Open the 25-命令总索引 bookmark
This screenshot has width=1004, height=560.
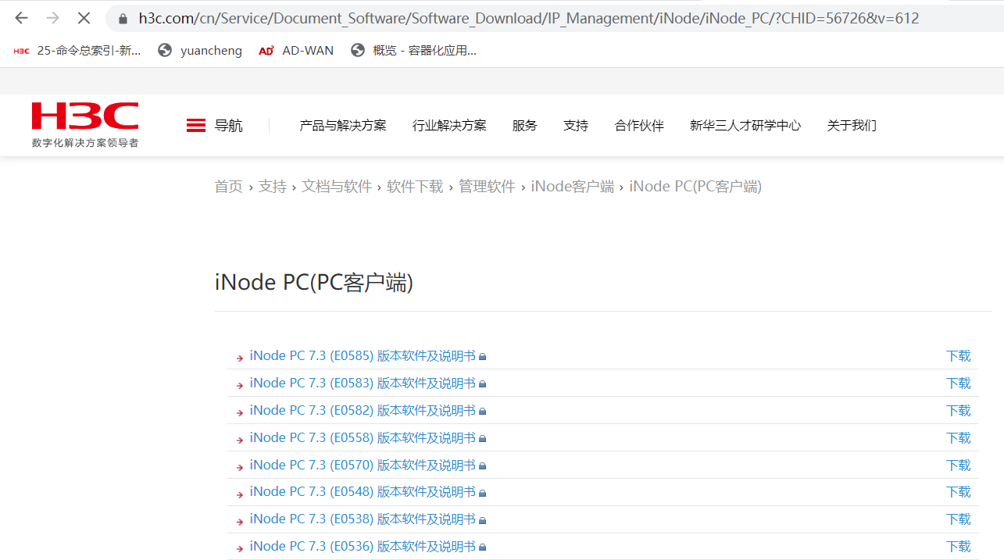coord(77,51)
